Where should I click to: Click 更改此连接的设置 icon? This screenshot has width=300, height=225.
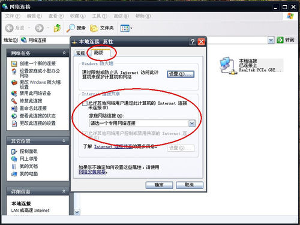pyautogui.click(x=14, y=124)
